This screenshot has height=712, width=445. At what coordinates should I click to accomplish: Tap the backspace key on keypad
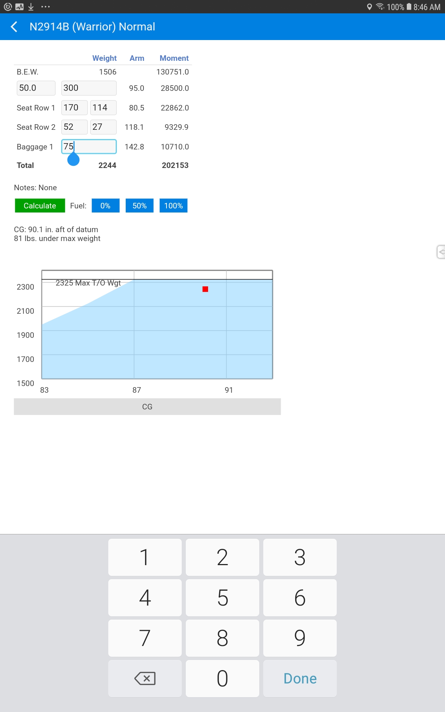pyautogui.click(x=145, y=679)
